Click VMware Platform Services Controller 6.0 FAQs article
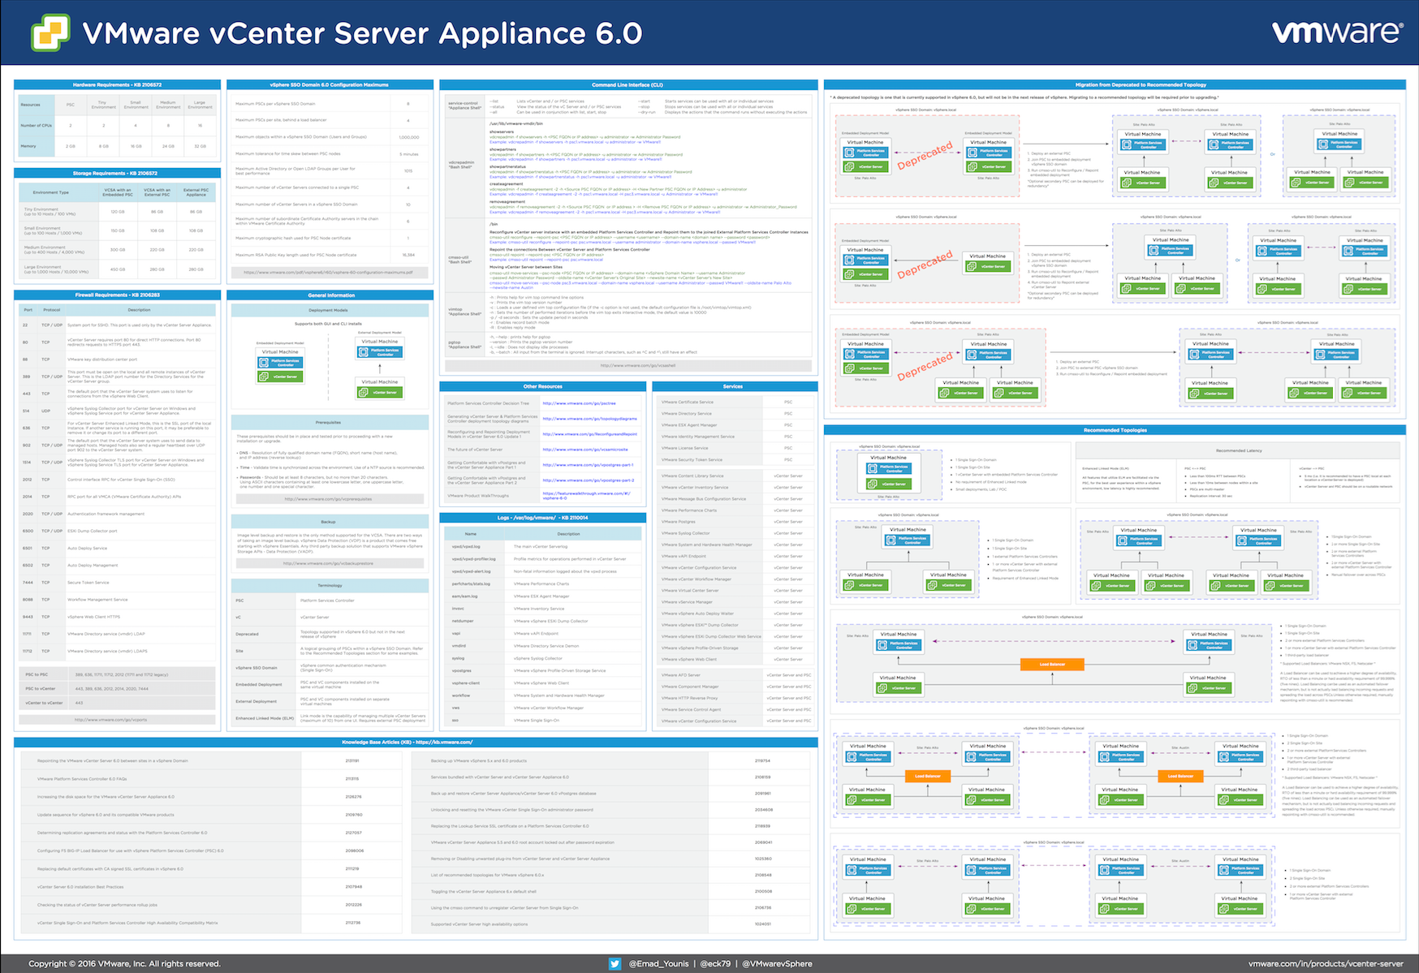 (x=82, y=778)
